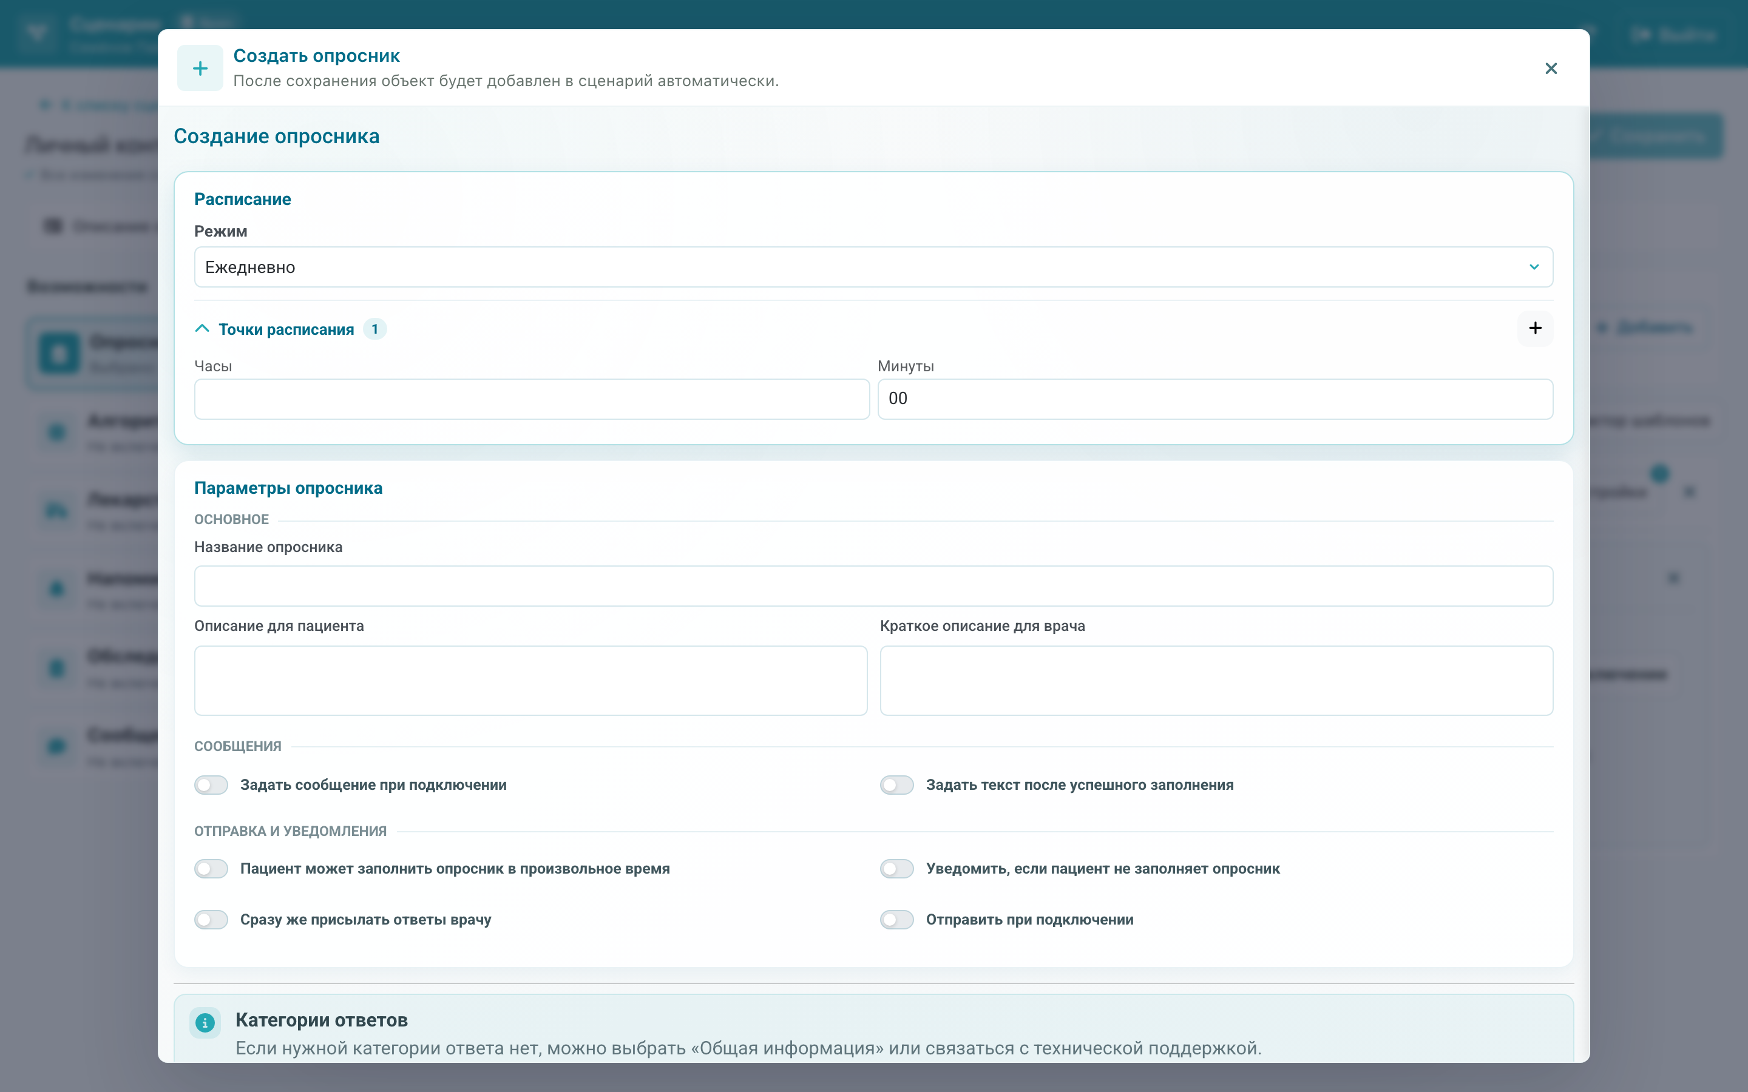Focus the 'Часы' input field

pos(532,399)
